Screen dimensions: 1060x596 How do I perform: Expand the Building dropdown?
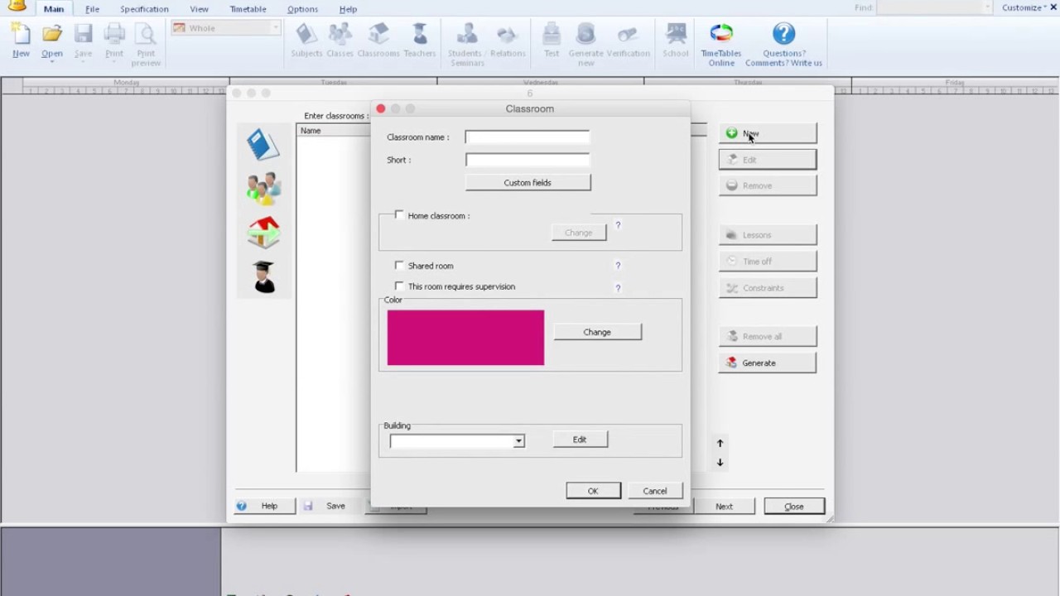(x=518, y=442)
